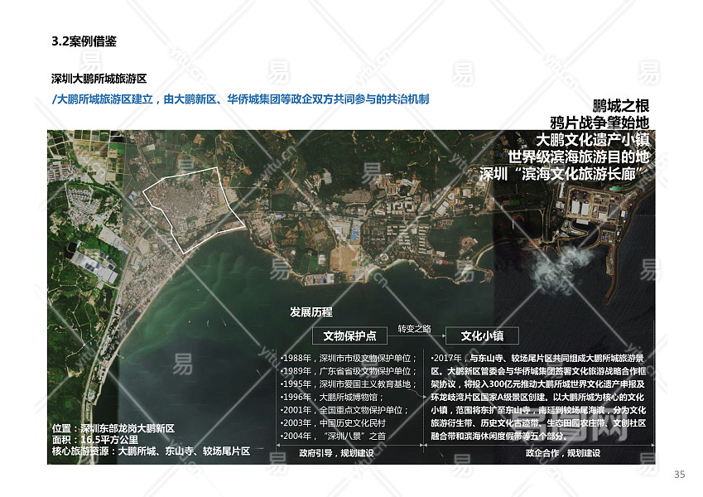The width and height of the screenshot is (703, 497).
Task: Click the 2003年 中国历史文化名村 entry
Action: pos(333,423)
